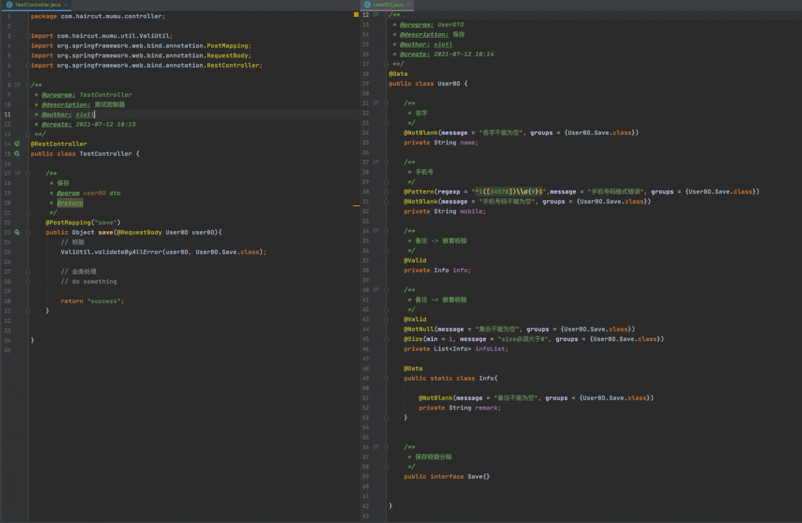Click line number 11 in TestController gutter
The height and width of the screenshot is (523, 802).
(x=8, y=115)
